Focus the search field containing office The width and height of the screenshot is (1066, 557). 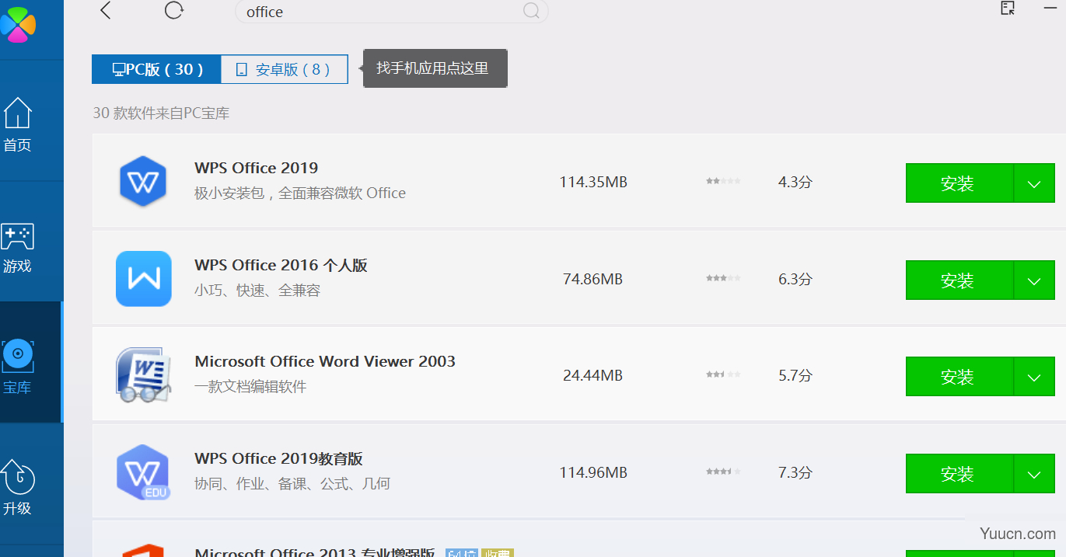coord(391,12)
